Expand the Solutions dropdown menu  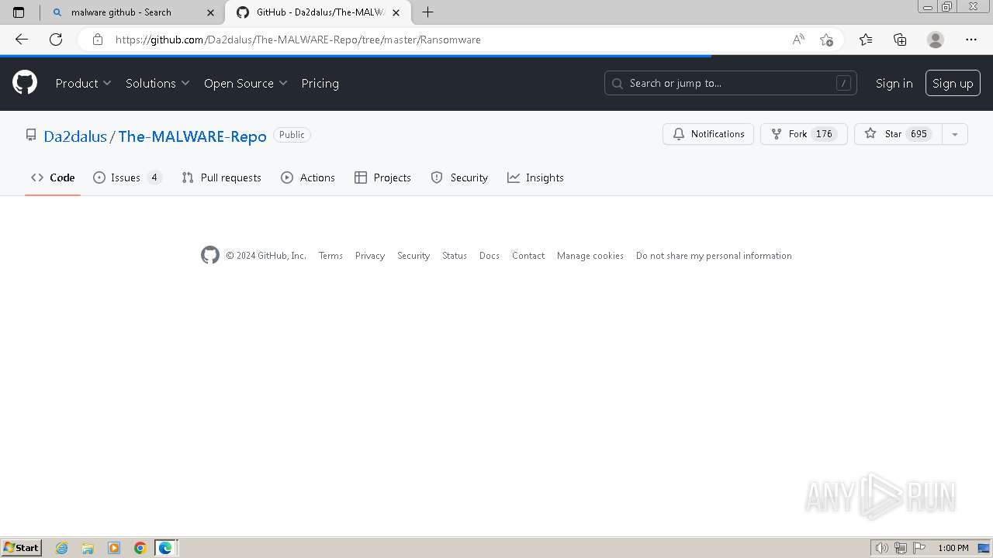coord(157,83)
